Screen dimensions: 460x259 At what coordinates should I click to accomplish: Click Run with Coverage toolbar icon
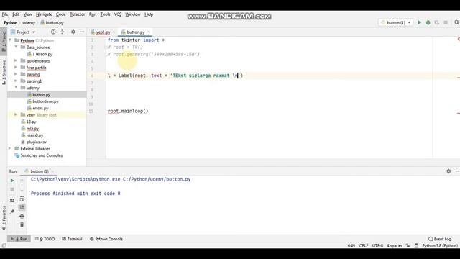pyautogui.click(x=437, y=22)
